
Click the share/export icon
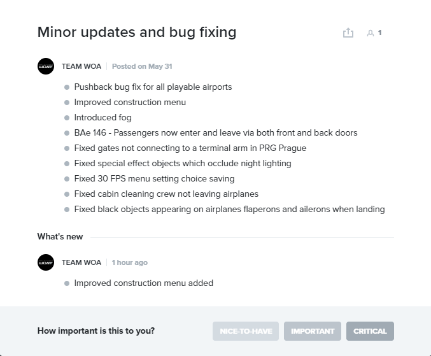(348, 32)
